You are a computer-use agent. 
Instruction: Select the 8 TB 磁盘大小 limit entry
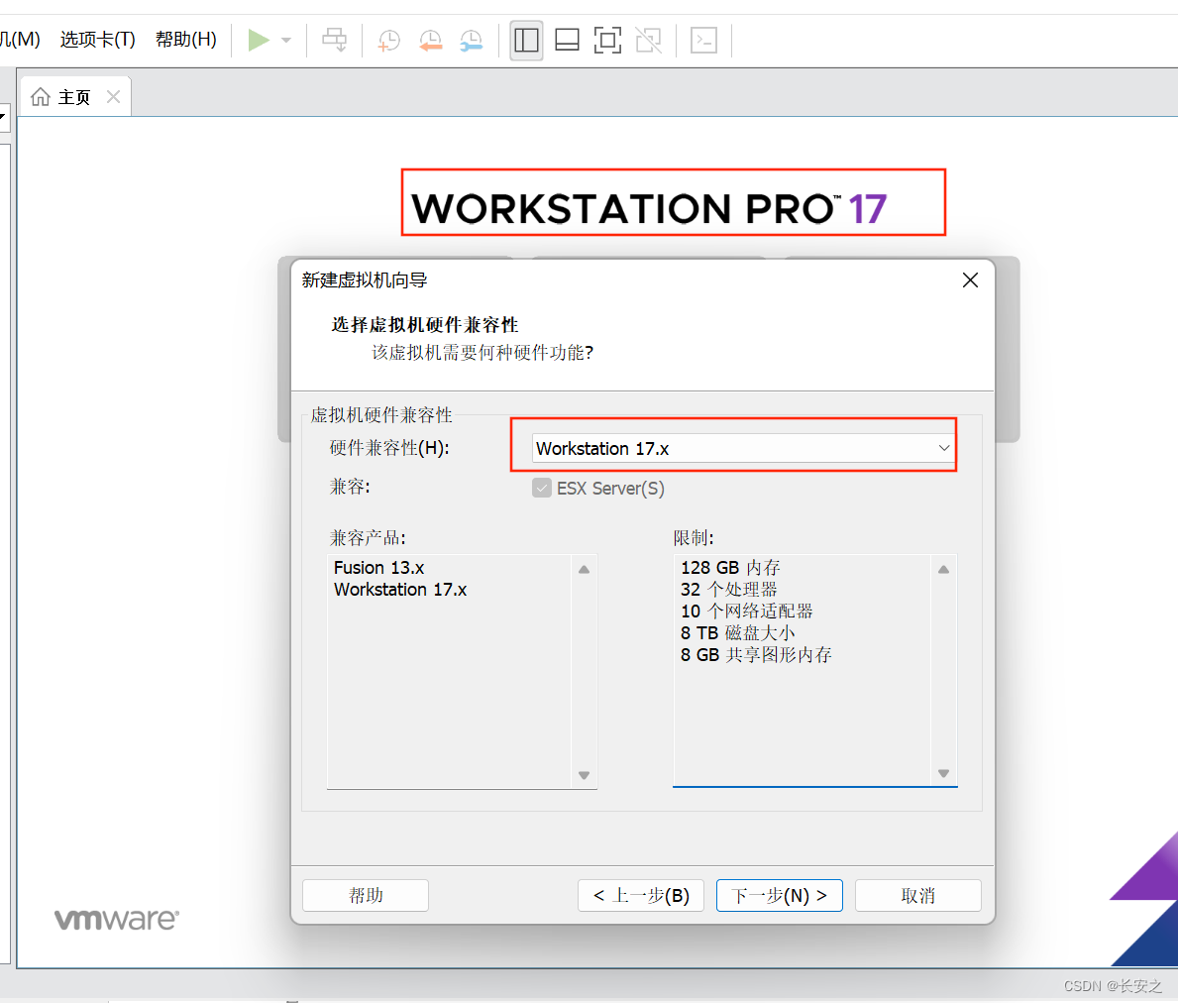[x=738, y=633]
